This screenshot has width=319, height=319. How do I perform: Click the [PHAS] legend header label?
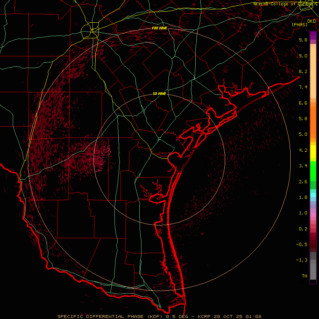click(300, 24)
